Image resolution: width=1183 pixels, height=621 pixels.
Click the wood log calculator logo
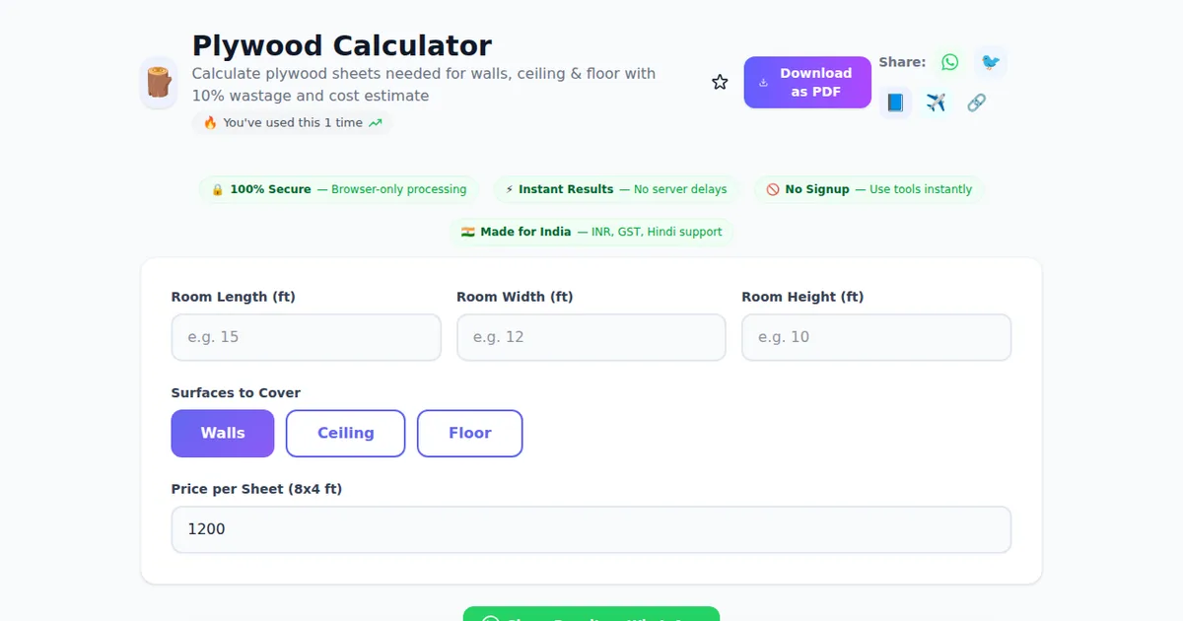click(159, 83)
